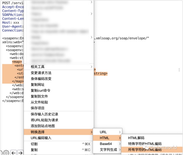Open the HTML conversion submenu item
The width and height of the screenshot is (183, 155).
pyautogui.click(x=108, y=138)
